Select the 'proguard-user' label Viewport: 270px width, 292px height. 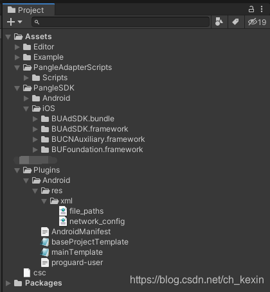pyautogui.click(x=77, y=262)
